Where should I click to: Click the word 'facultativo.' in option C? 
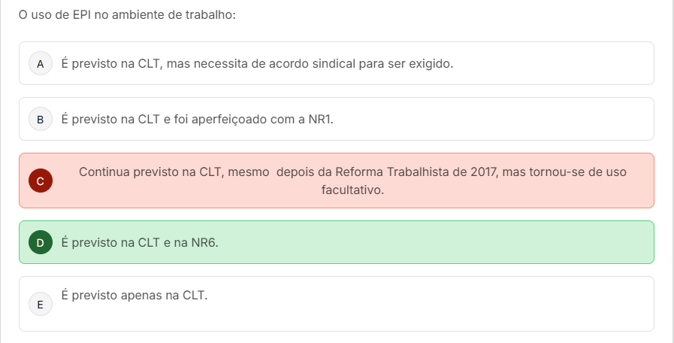click(352, 190)
